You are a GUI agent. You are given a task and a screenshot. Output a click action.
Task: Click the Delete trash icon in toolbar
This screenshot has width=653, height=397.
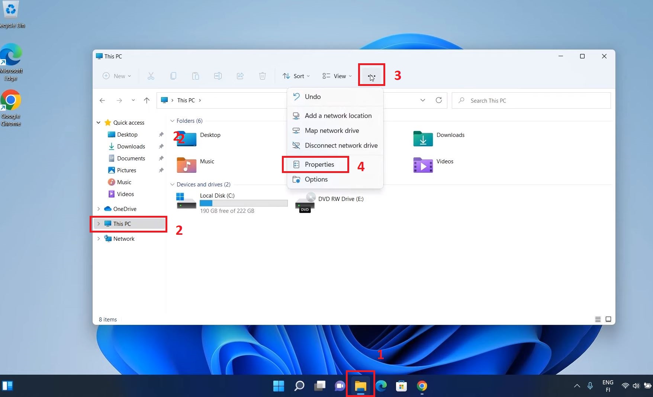pos(262,76)
